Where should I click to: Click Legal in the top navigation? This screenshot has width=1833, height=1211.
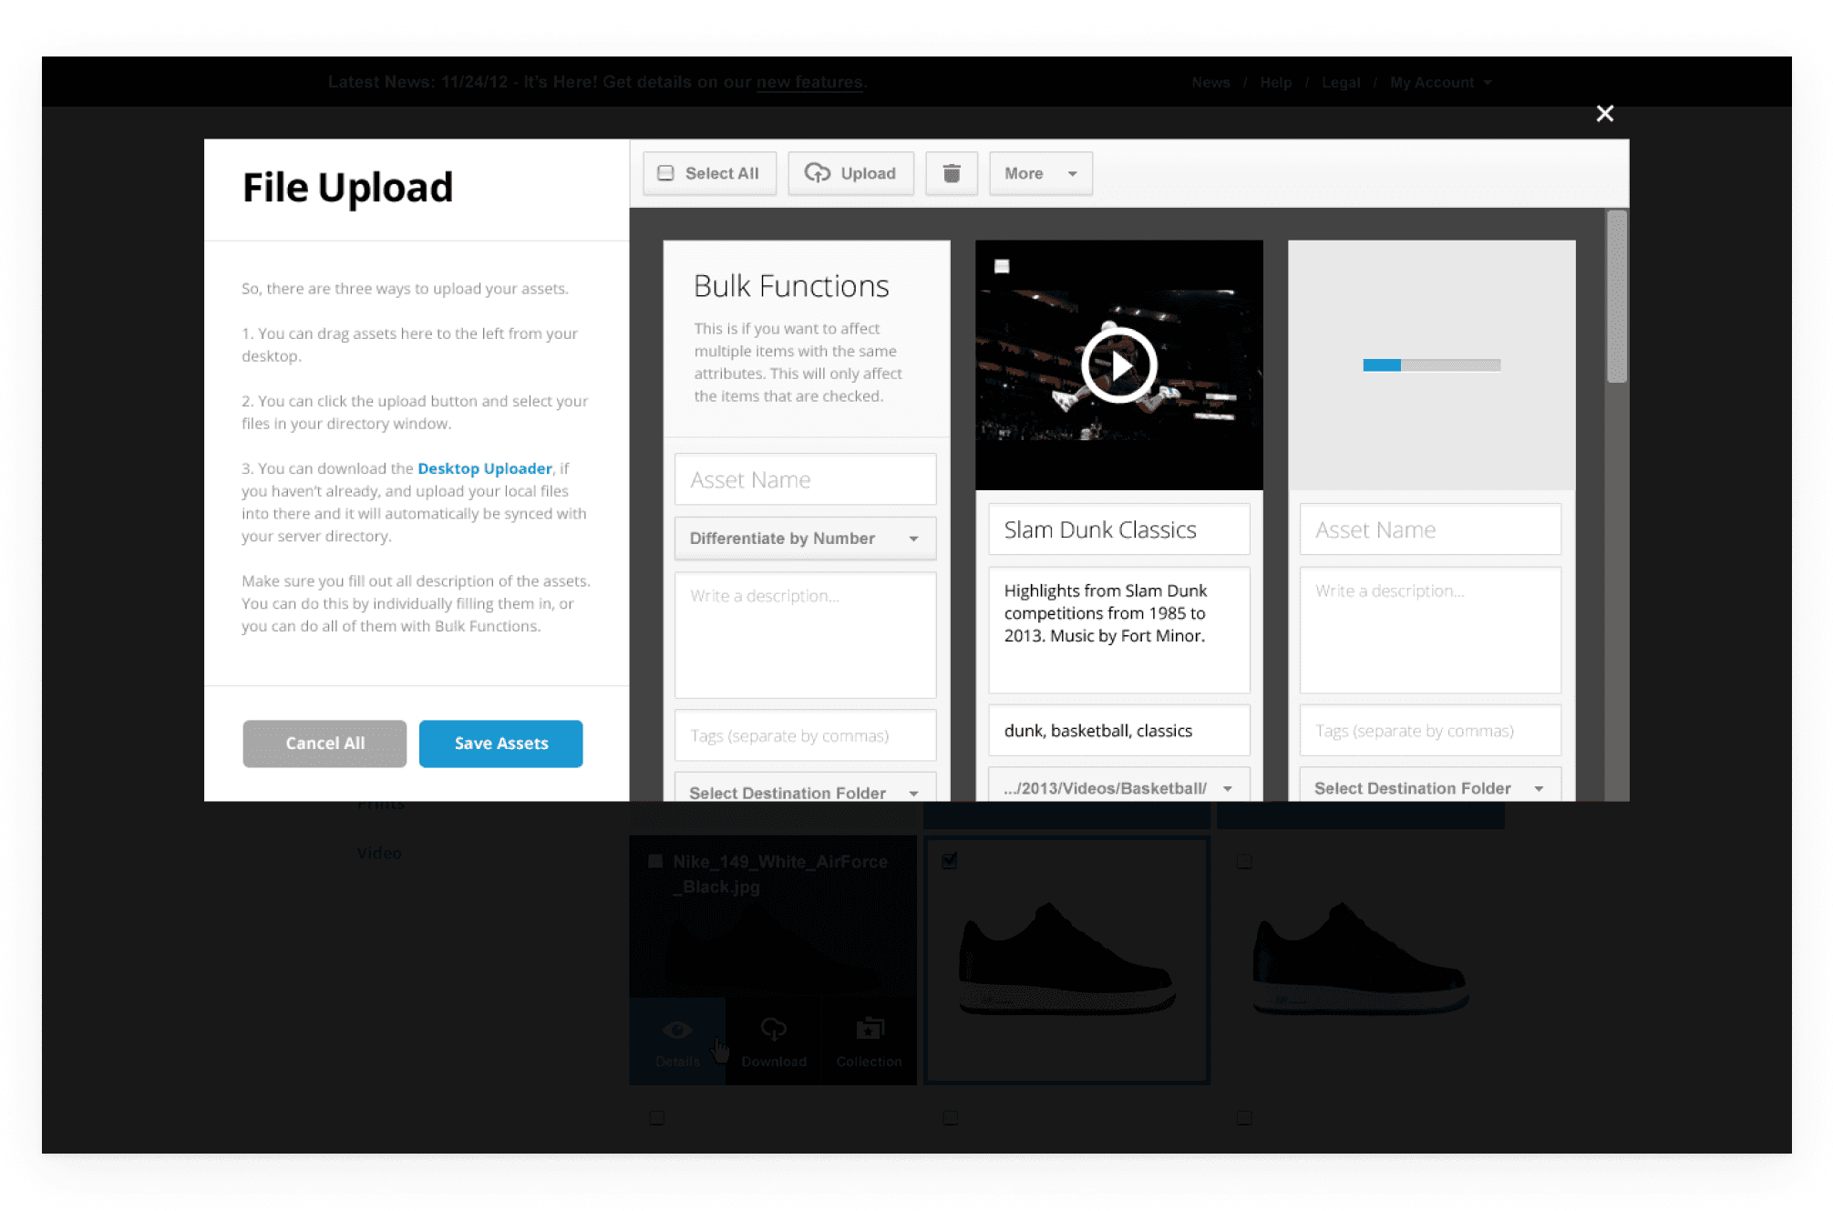pos(1341,82)
